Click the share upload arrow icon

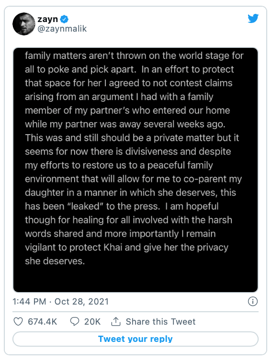(x=116, y=321)
